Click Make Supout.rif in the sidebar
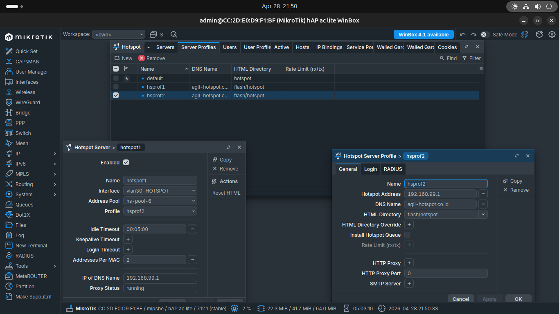This screenshot has width=559, height=314. (x=34, y=297)
